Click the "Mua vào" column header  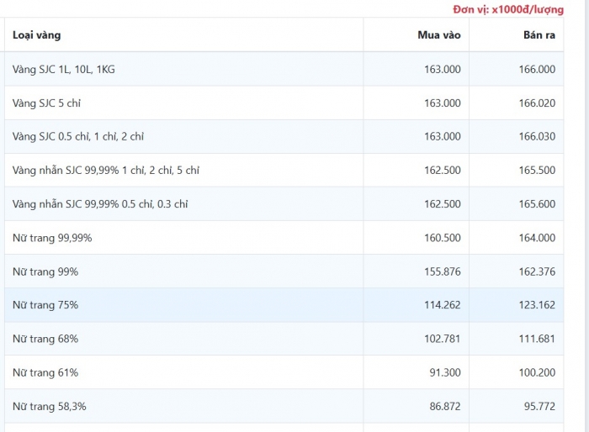pyautogui.click(x=438, y=35)
